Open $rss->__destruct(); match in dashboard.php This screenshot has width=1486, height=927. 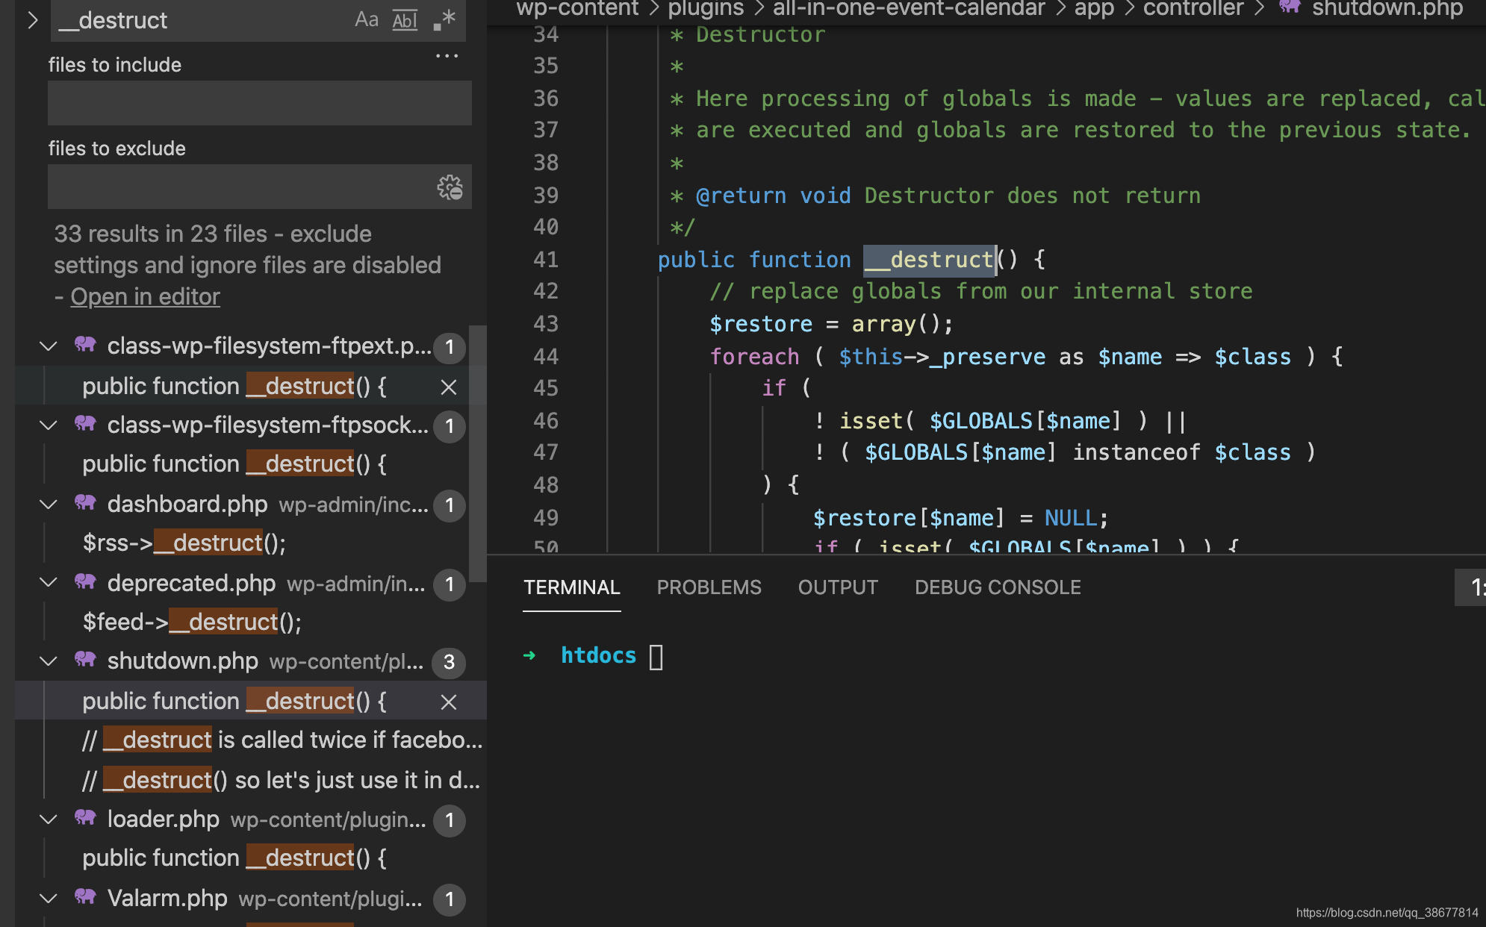[184, 543]
